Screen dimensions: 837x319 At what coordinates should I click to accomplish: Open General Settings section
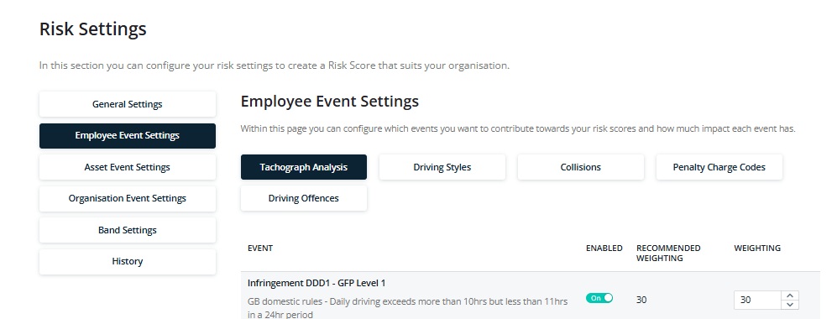[x=127, y=104]
